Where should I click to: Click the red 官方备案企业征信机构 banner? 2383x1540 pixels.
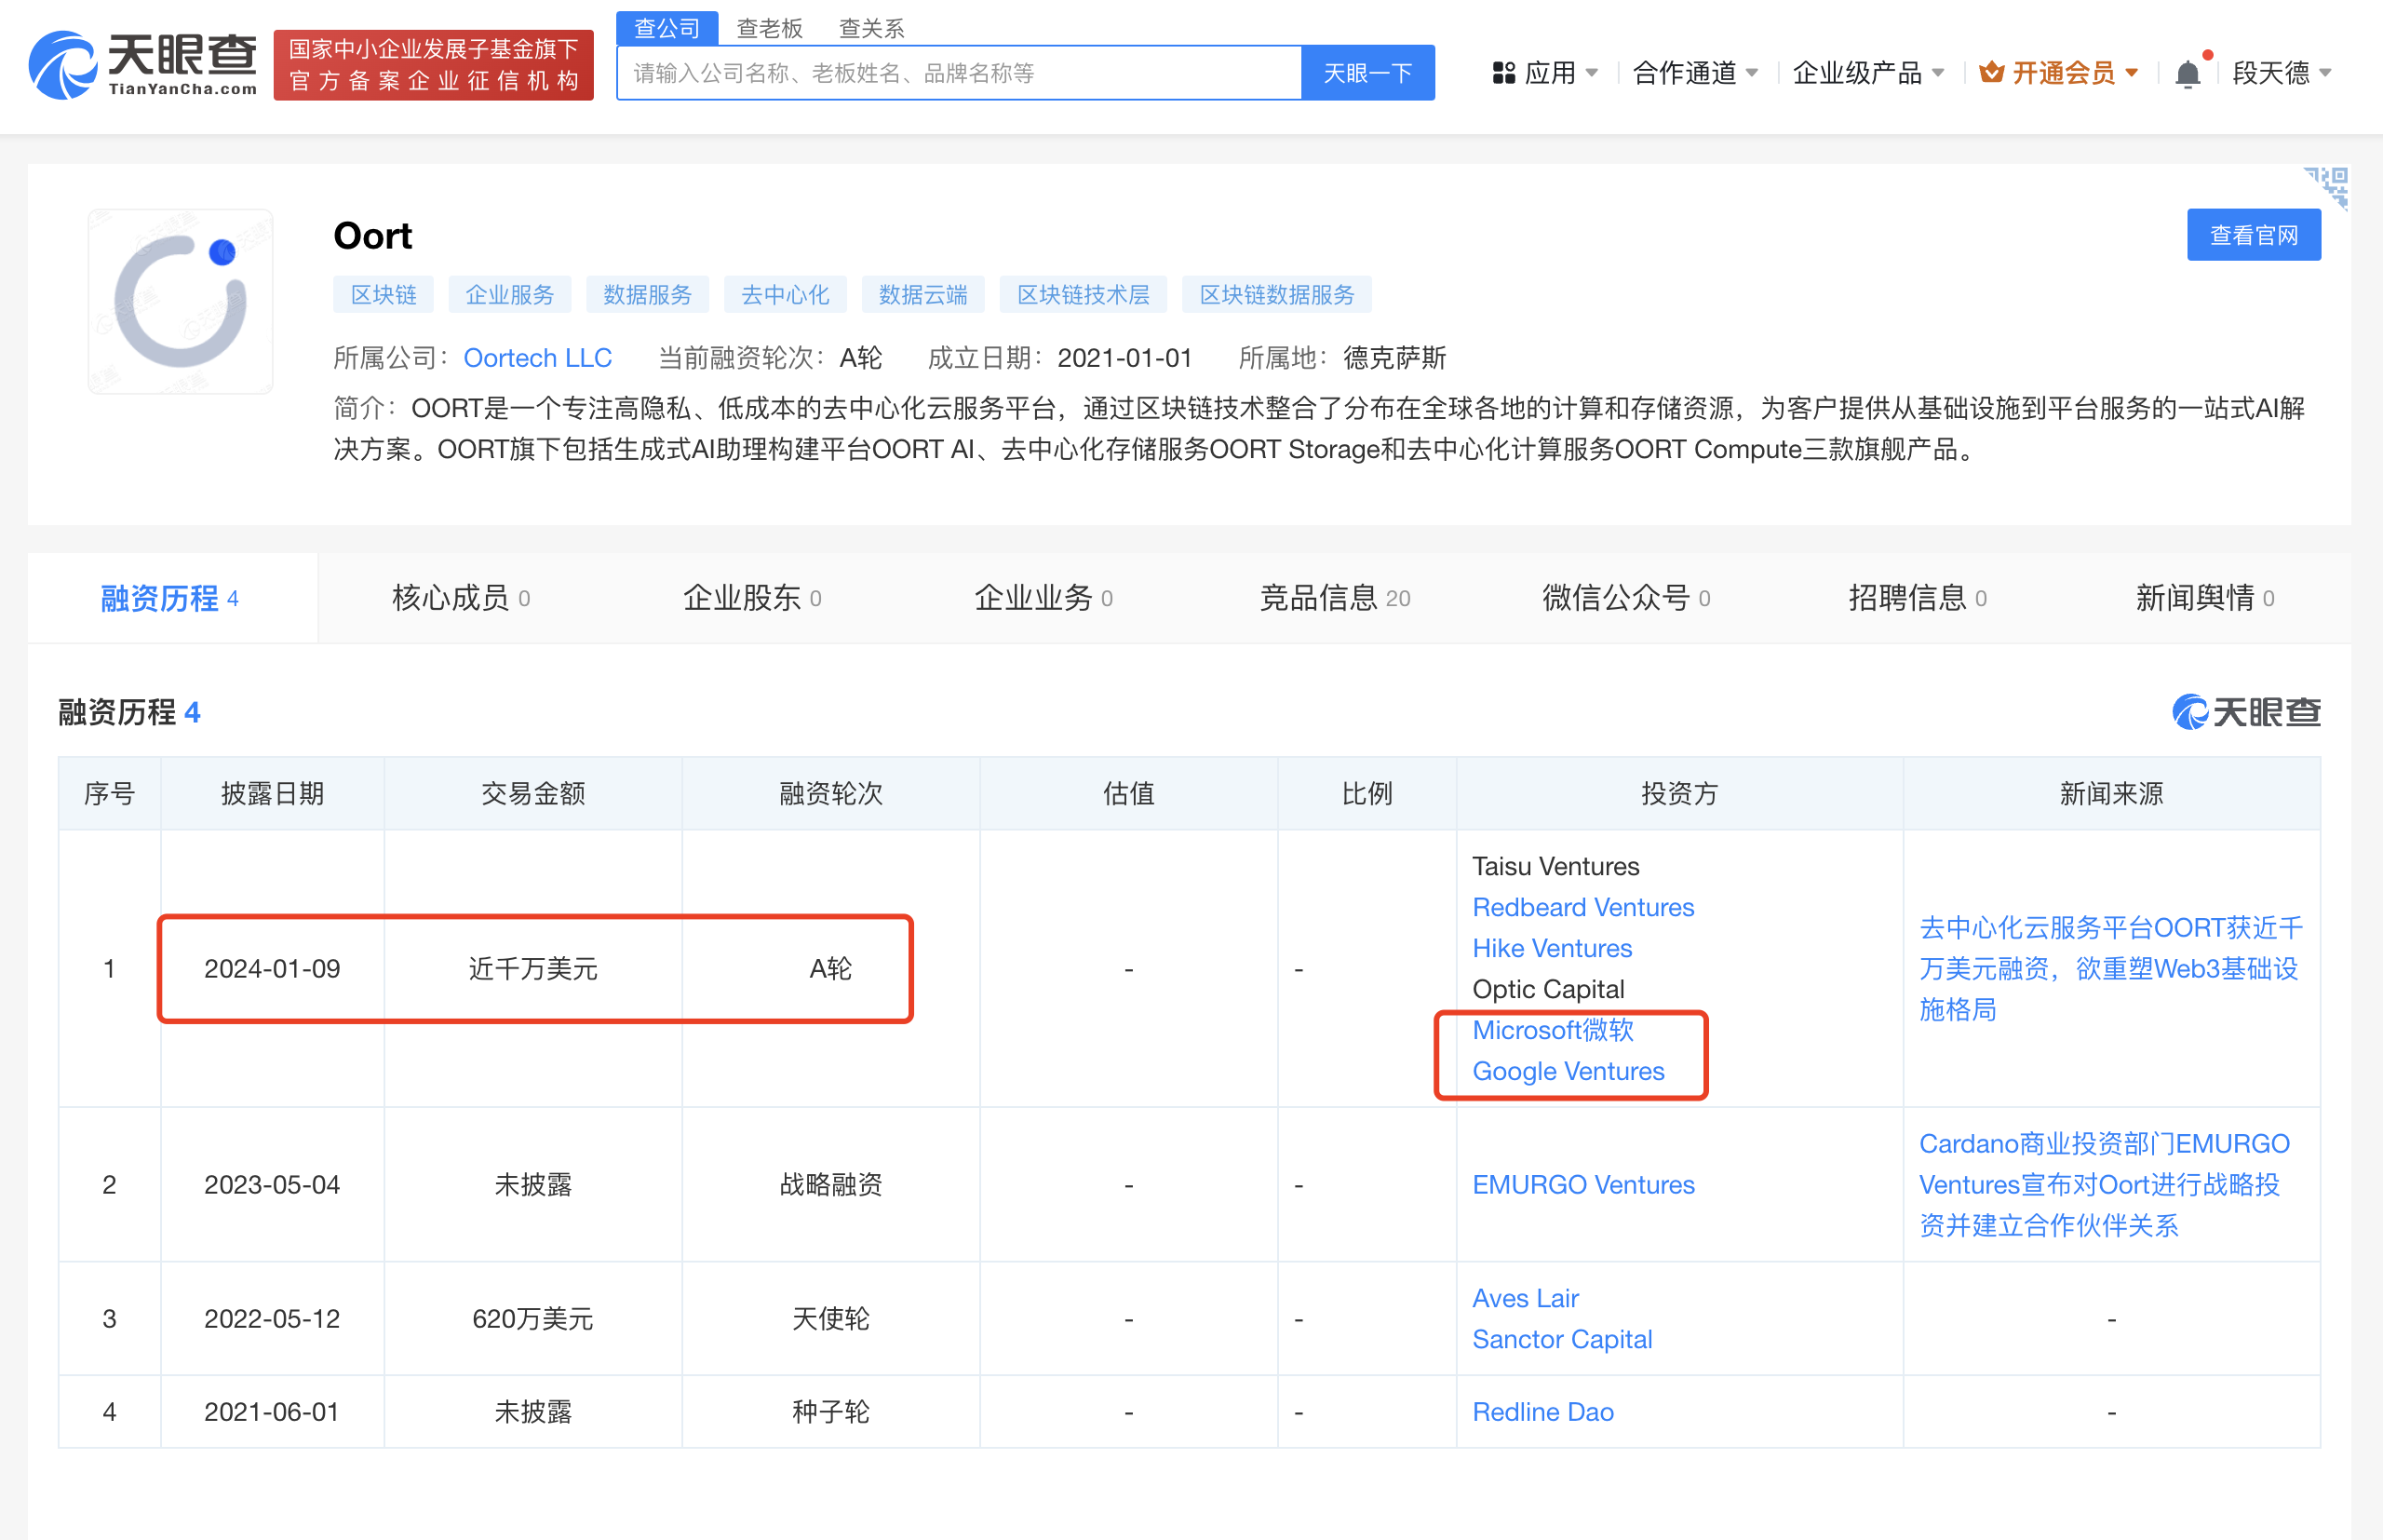(434, 65)
